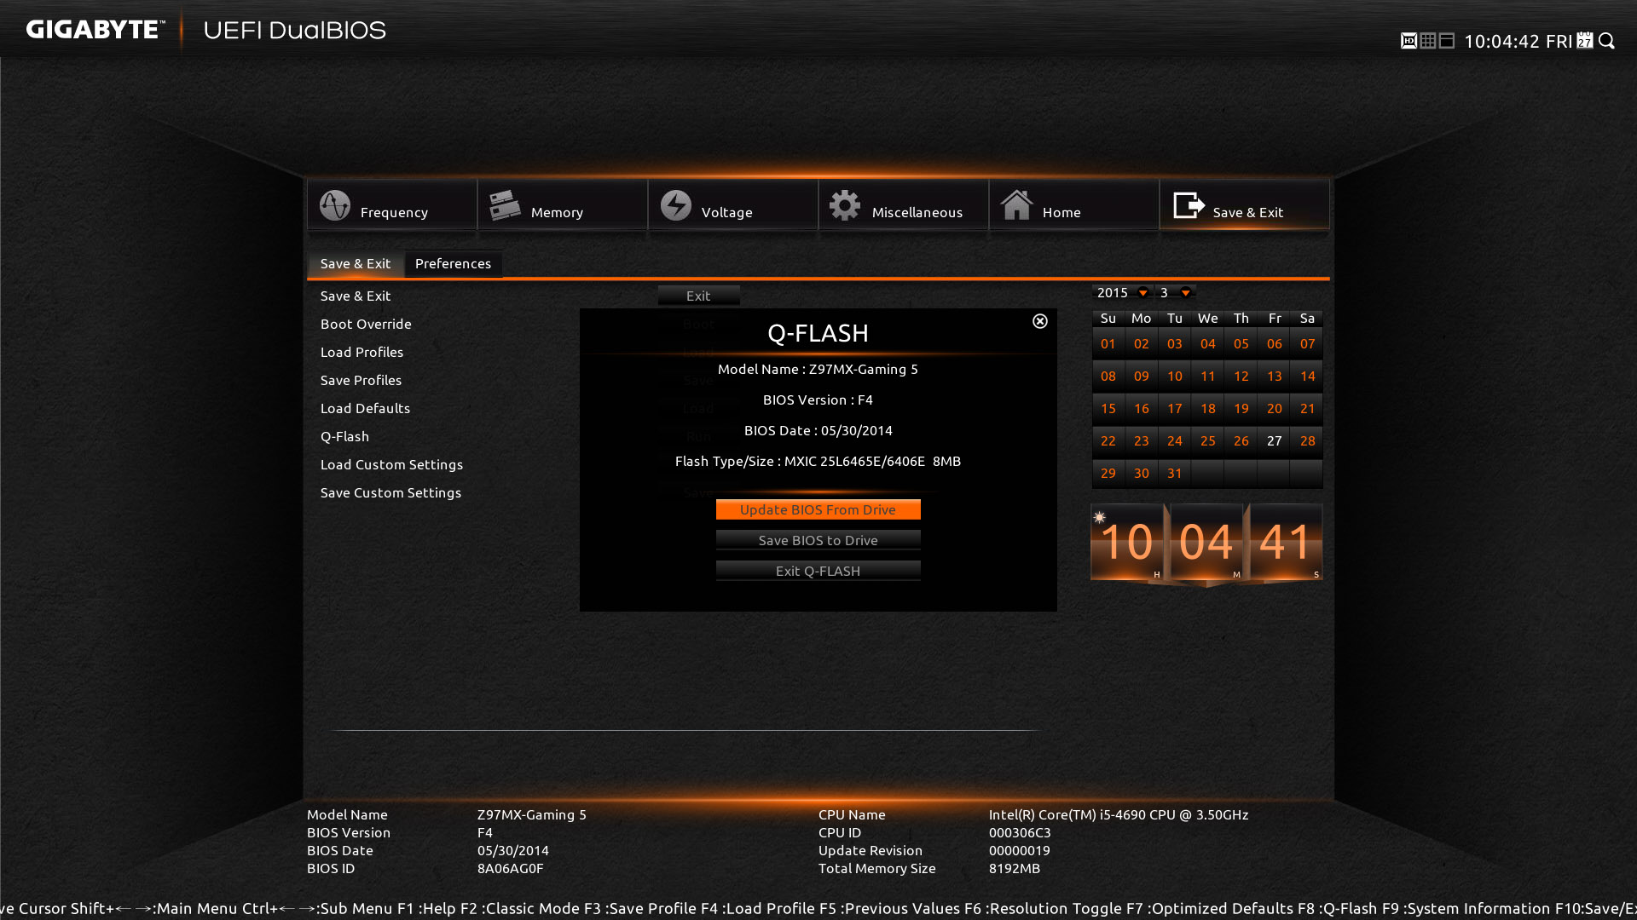Screen dimensions: 1637x920
Task: Click the GIGABYTE logo
Action: tap(95, 30)
